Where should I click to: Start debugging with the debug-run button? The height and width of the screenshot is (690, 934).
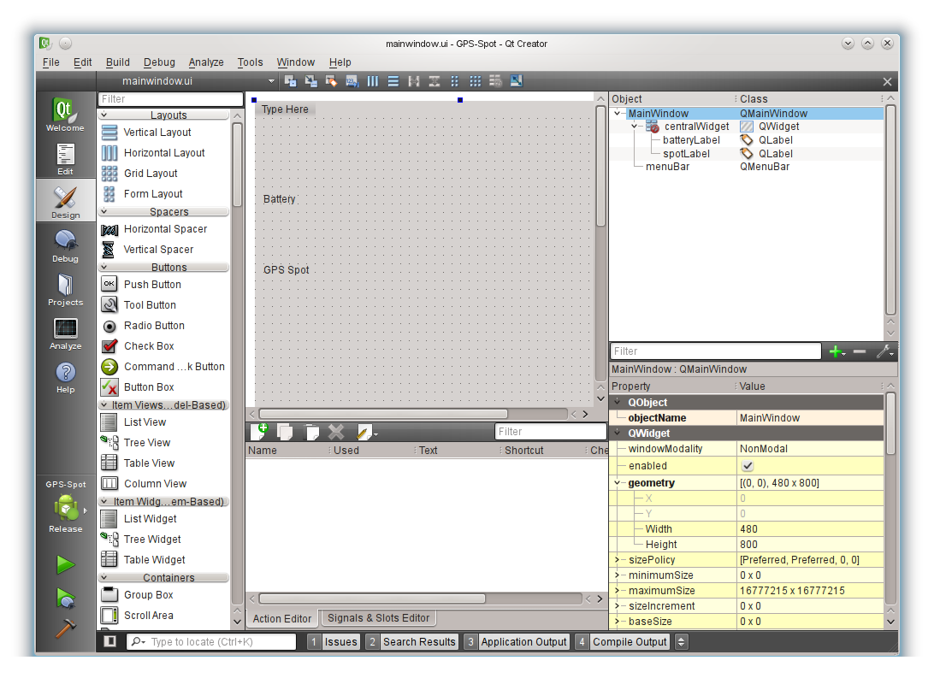pos(66,598)
